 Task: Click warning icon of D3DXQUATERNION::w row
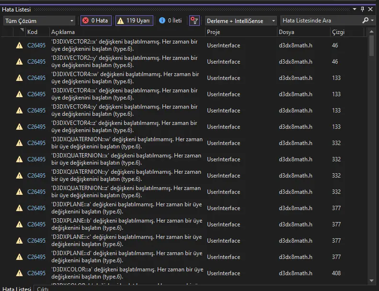coord(19,143)
